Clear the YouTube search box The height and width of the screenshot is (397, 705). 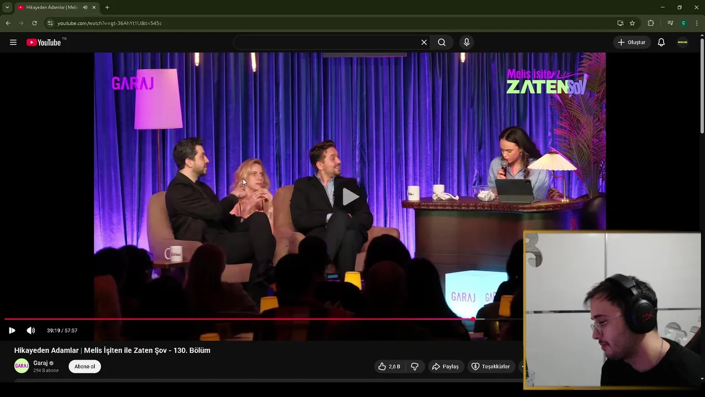424,42
